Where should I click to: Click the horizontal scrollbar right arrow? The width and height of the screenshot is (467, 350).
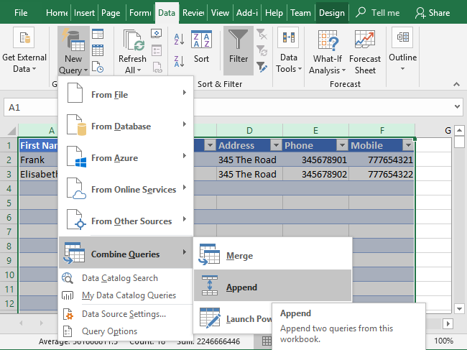tap(448, 323)
